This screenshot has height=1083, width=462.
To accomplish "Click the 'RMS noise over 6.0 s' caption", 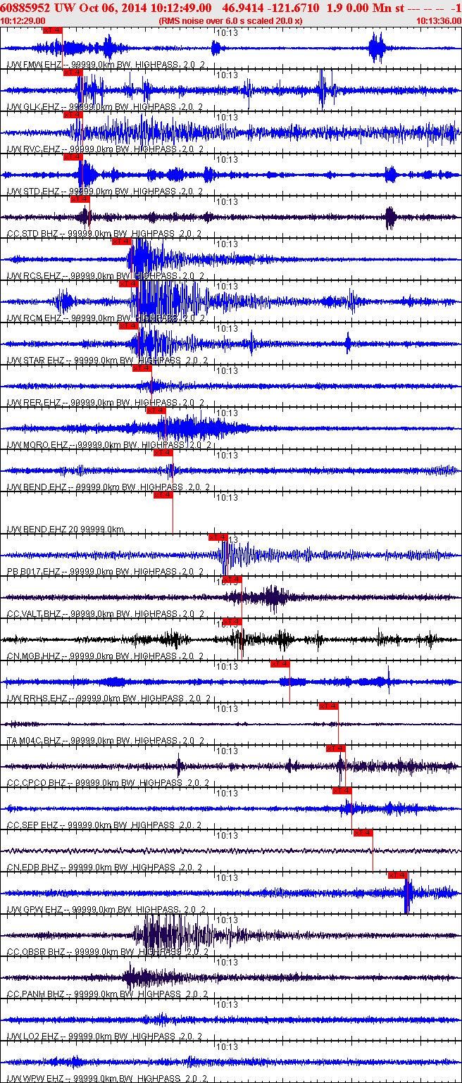I will point(231,21).
